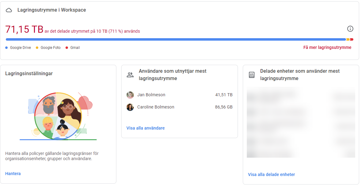
Task: Click Caroline Bolmeson's profile picture
Action: pos(130,107)
